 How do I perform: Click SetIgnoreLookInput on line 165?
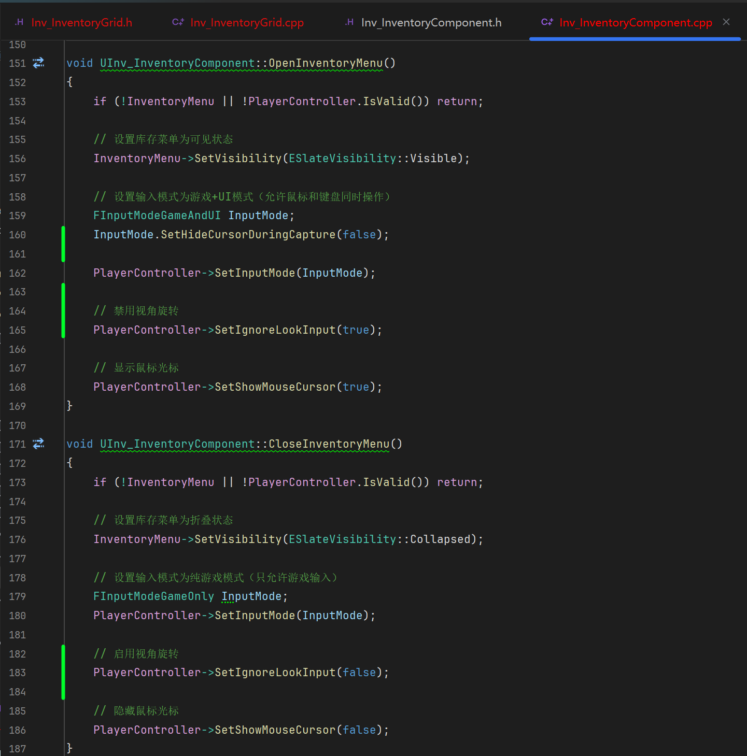275,330
